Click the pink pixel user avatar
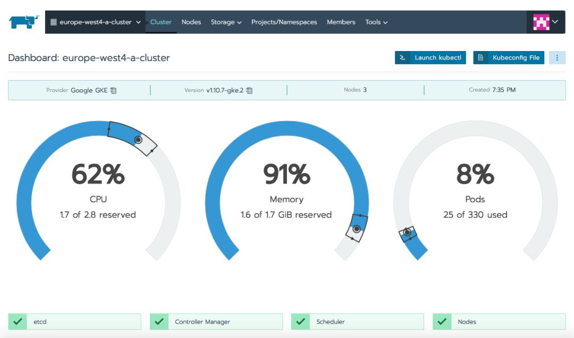Image resolution: width=574 pixels, height=338 pixels. tap(541, 22)
